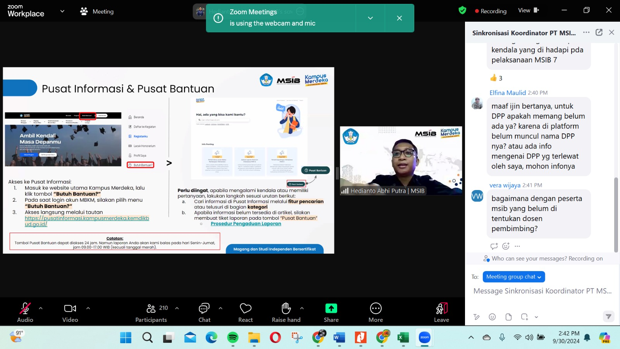Open React emoji menu
The height and width of the screenshot is (349, 620).
coord(246,312)
